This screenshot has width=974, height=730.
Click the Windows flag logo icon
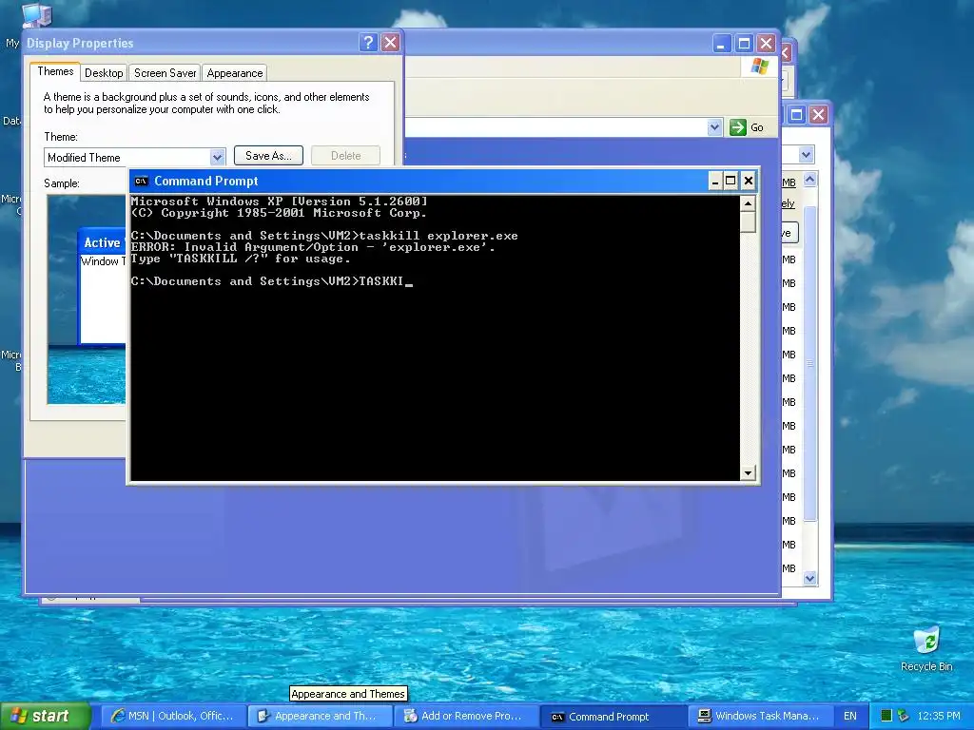point(759,67)
